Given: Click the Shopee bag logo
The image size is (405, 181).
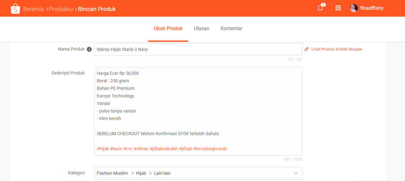Looking at the screenshot, I should tap(15, 9).
